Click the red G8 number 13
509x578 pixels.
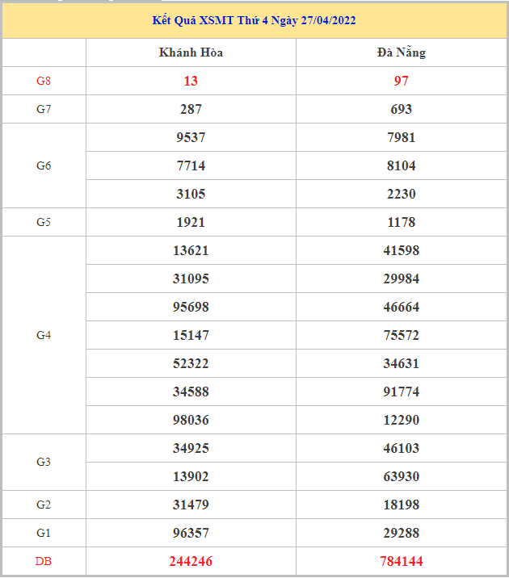click(191, 81)
